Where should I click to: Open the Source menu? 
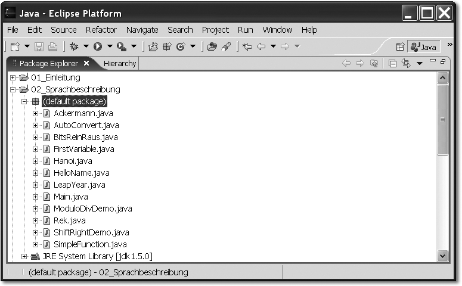(64, 30)
